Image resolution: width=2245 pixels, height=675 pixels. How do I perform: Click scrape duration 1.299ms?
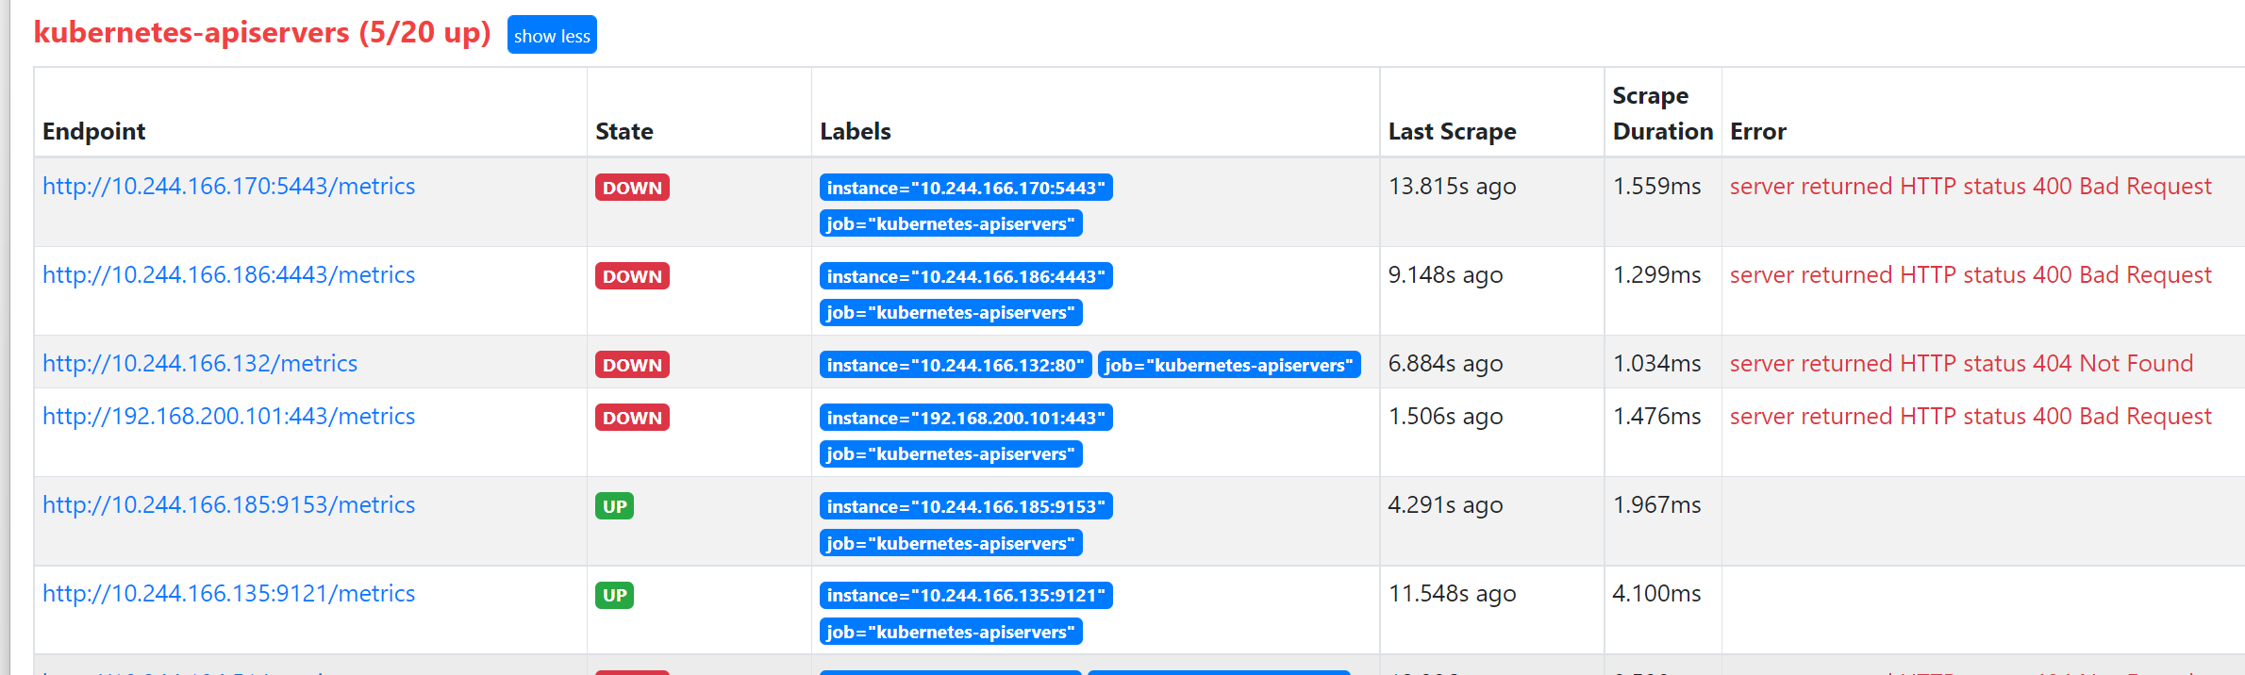pos(1657,274)
